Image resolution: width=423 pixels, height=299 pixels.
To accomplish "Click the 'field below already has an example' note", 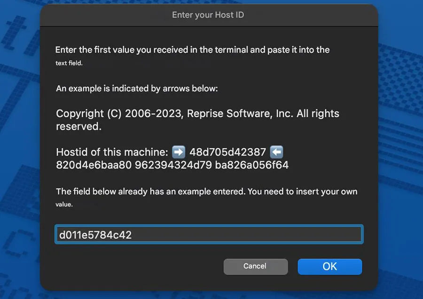I will point(207,192).
